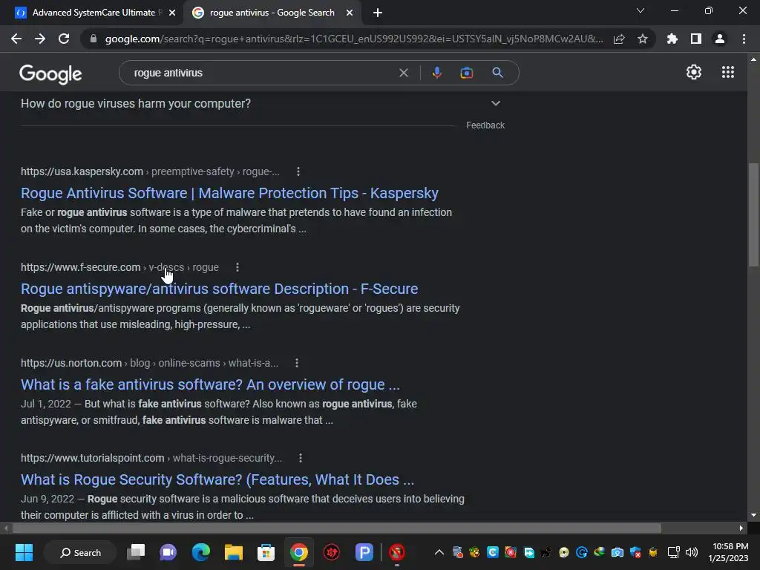Go to the Google home logo
The height and width of the screenshot is (570, 760).
50,74
